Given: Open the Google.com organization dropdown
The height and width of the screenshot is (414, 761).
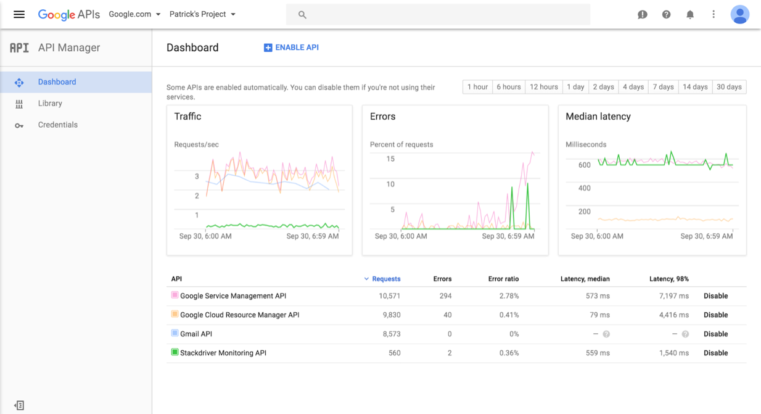Looking at the screenshot, I should point(134,14).
